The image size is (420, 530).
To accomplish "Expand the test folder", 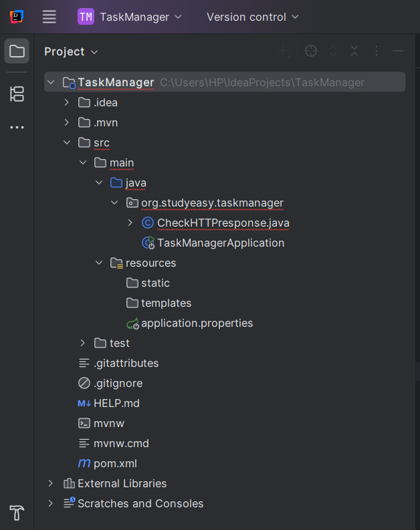I will [x=82, y=343].
